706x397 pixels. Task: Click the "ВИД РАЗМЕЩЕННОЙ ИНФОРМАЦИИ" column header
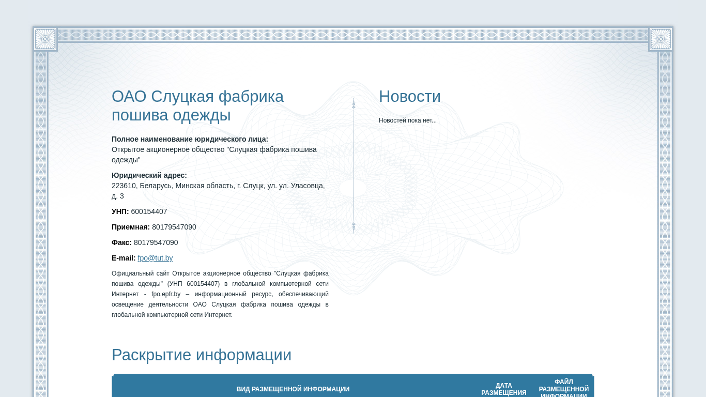pos(293,389)
